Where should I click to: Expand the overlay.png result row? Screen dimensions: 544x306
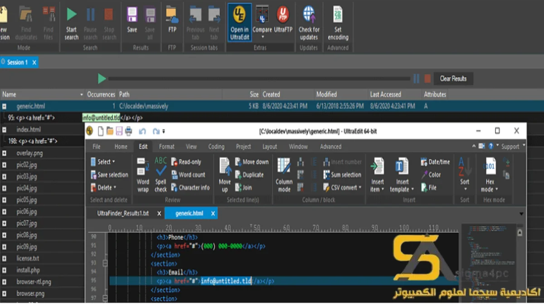point(5,153)
